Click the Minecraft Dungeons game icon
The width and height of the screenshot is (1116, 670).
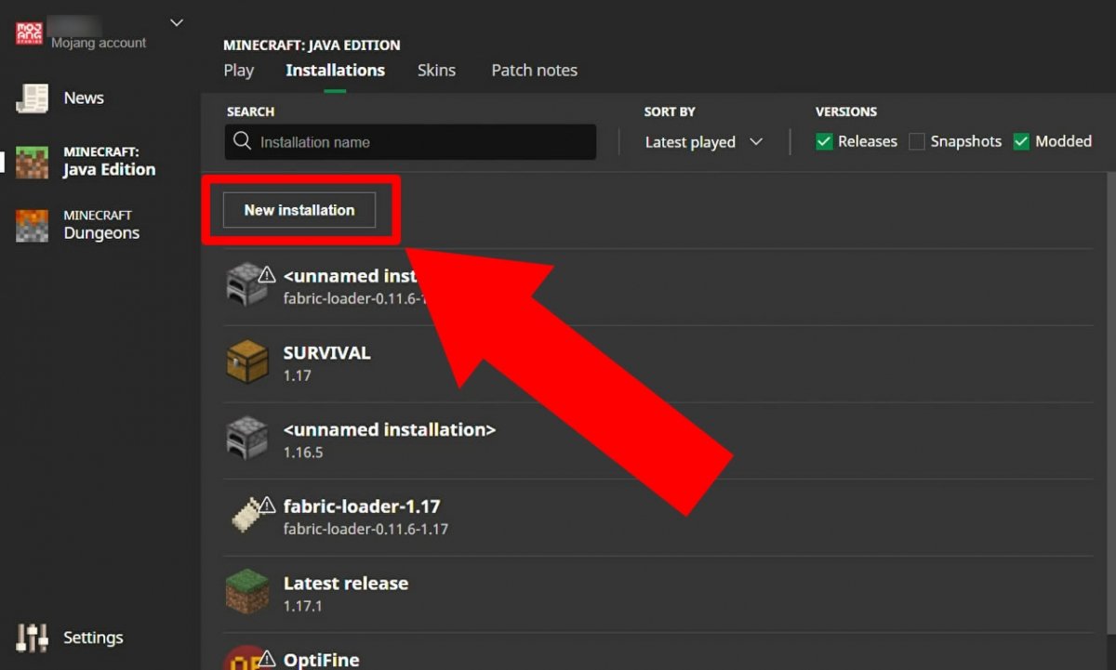pos(33,225)
